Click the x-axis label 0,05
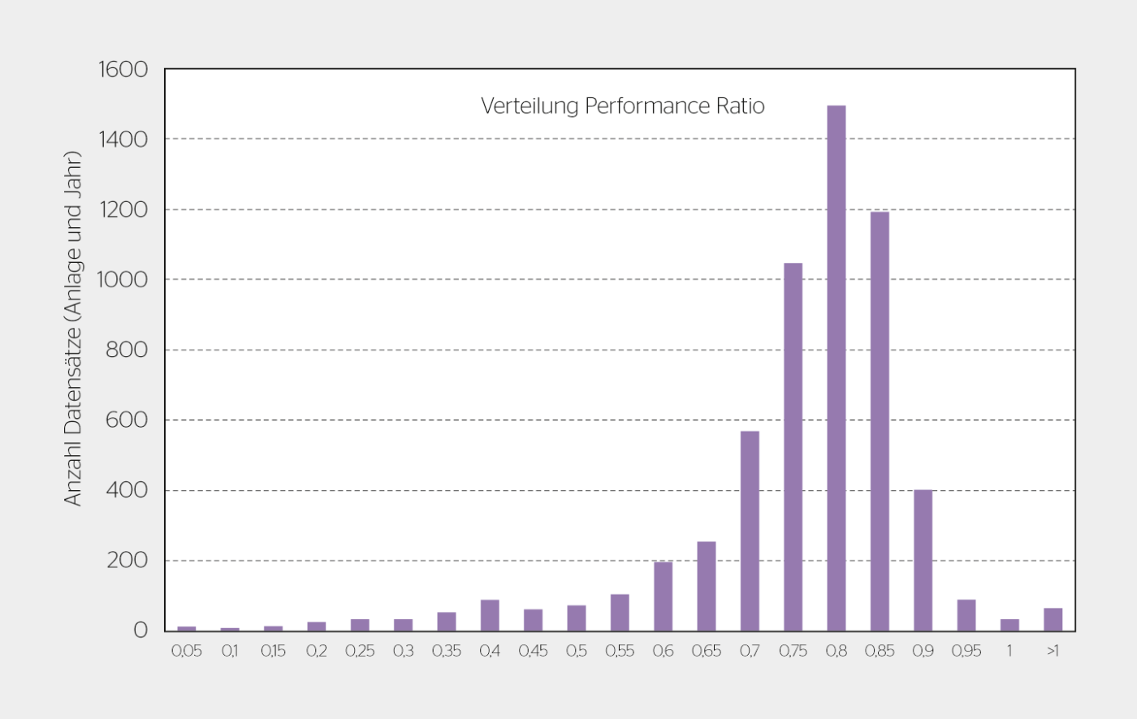Image resolution: width=1137 pixels, height=719 pixels. 187,651
